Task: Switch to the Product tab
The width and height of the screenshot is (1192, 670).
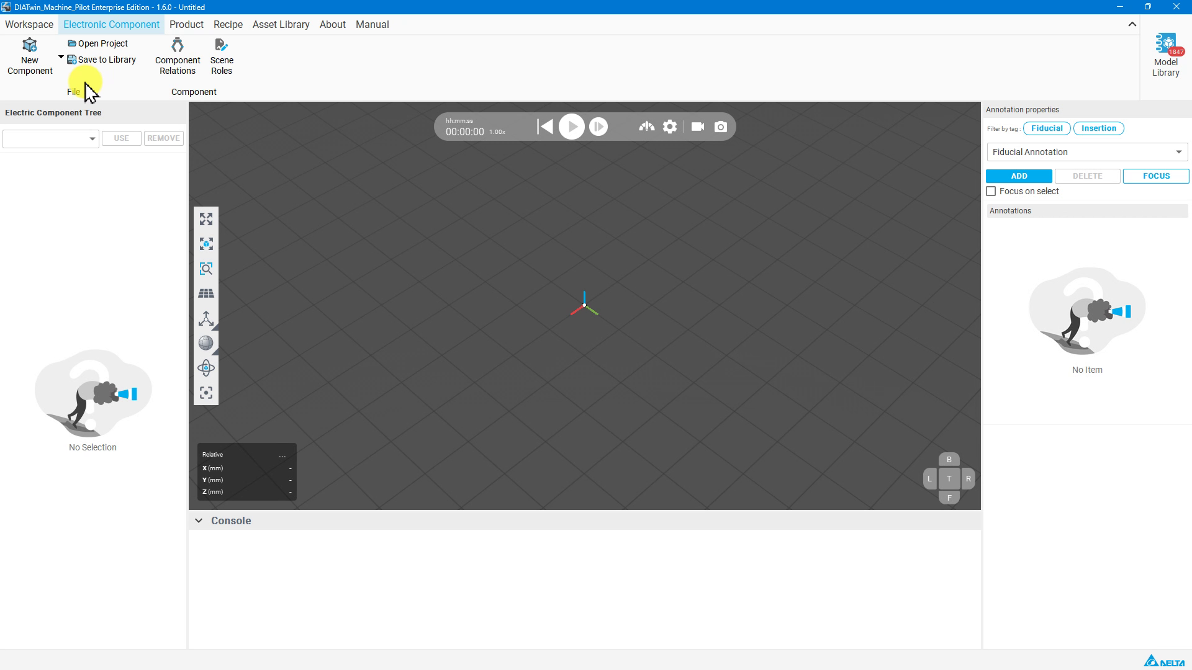Action: (x=186, y=24)
